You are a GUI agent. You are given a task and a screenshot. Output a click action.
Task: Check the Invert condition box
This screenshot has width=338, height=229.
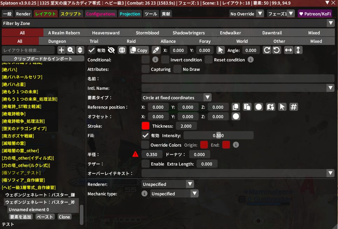tap(165, 60)
